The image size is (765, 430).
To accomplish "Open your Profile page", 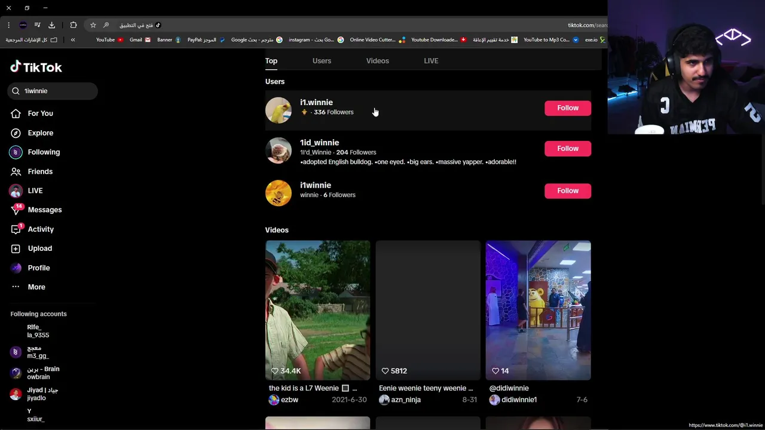I will point(31,268).
